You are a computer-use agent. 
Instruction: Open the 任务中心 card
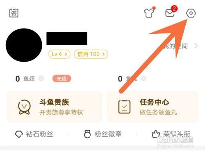(153, 107)
